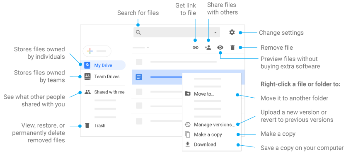346x156 pixels.
Task: Click the selected blue document file icon
Action: point(139,77)
